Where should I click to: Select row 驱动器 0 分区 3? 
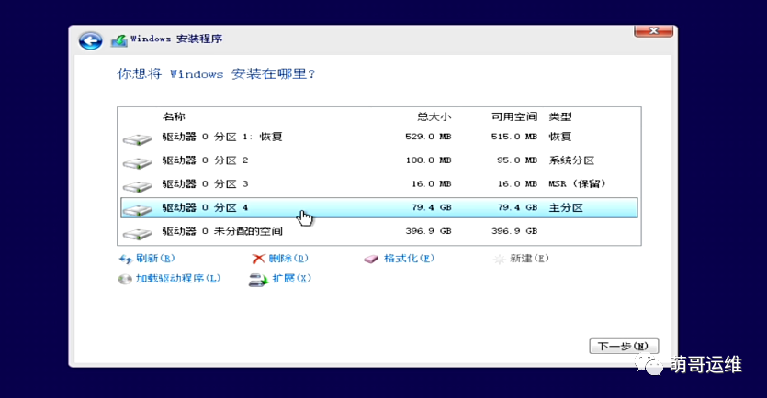pyautogui.click(x=379, y=184)
